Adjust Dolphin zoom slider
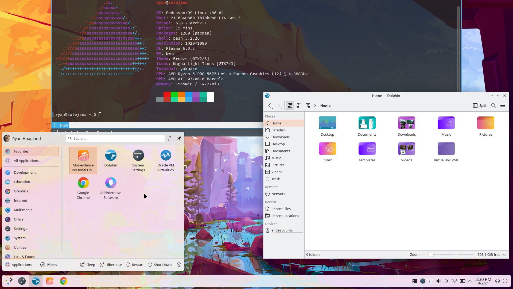Screen dimensions: 513x289 438,254
